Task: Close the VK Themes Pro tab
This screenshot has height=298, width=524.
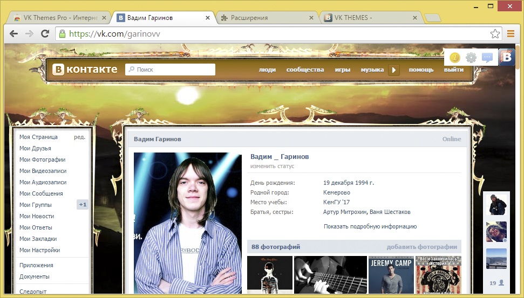Action: click(104, 18)
